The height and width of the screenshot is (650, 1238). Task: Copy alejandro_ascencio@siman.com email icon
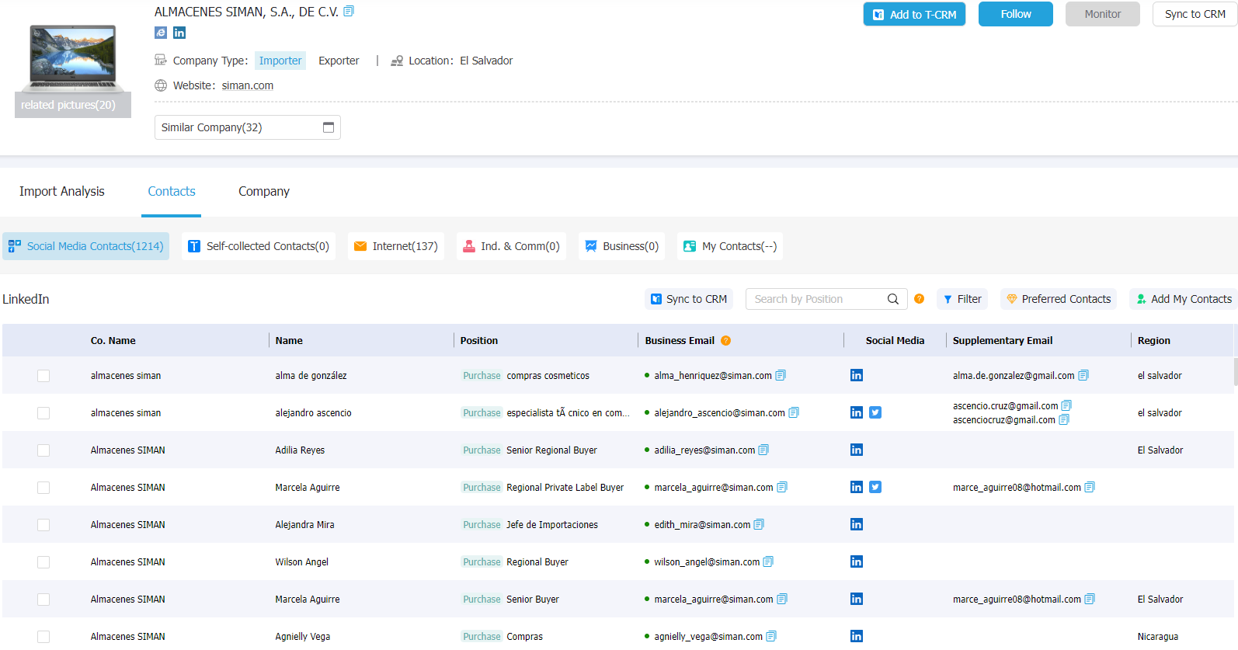794,412
